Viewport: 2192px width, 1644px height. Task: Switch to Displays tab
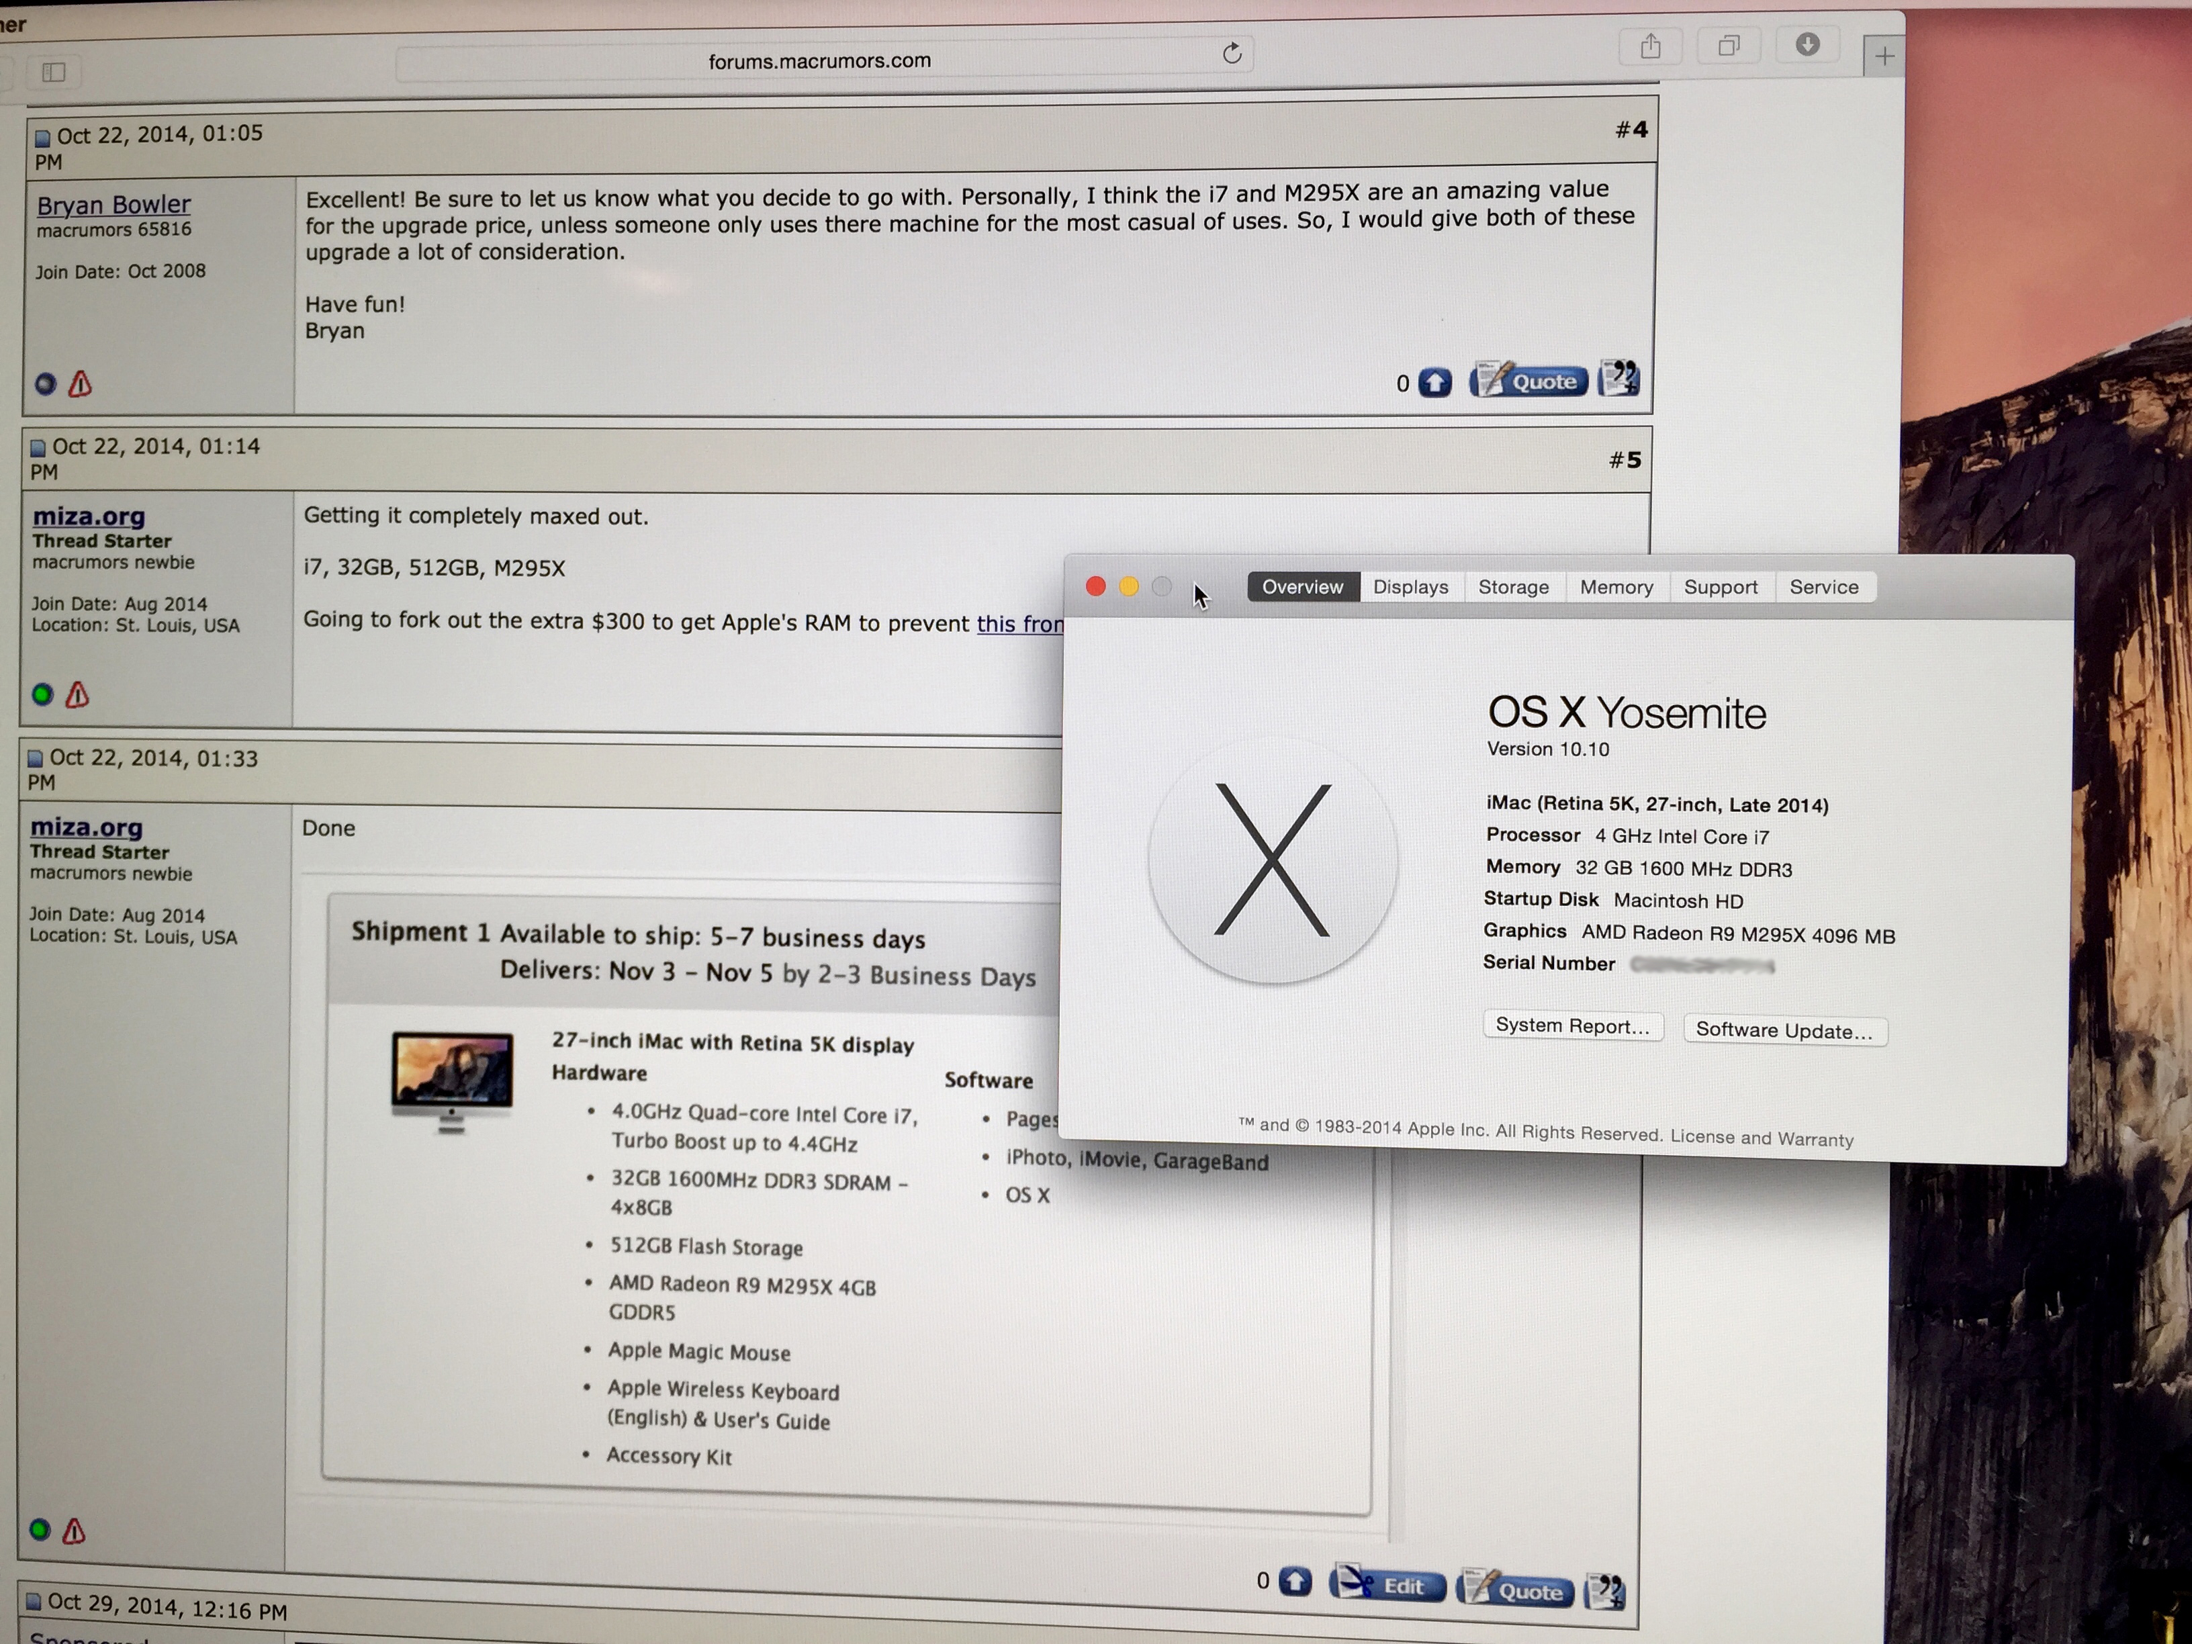[1411, 587]
